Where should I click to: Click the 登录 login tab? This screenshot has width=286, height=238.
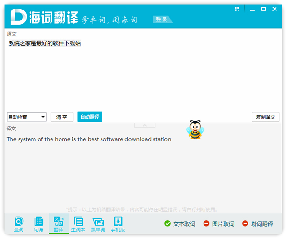pyautogui.click(x=162, y=20)
